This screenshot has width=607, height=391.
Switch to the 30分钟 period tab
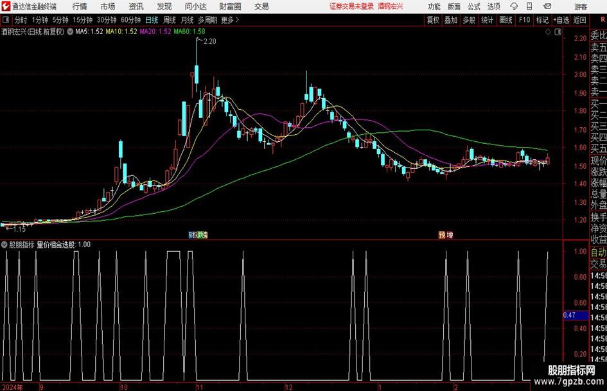click(x=107, y=20)
